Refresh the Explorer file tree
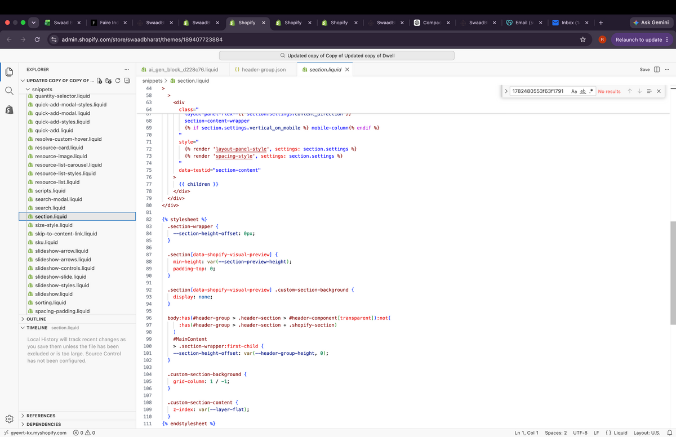 118,81
